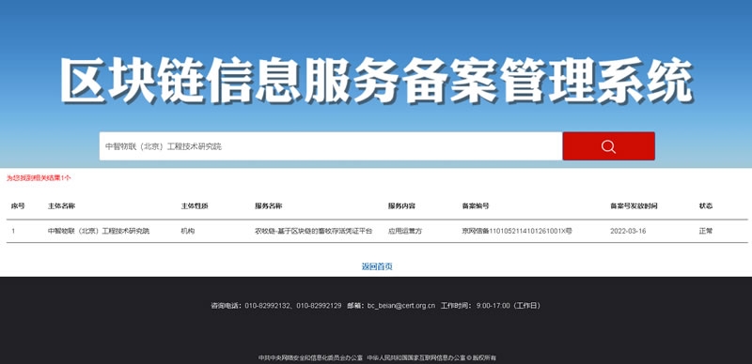This screenshot has width=752, height=364.
Task: Select the 主体性质 column header
Action: 195,206
